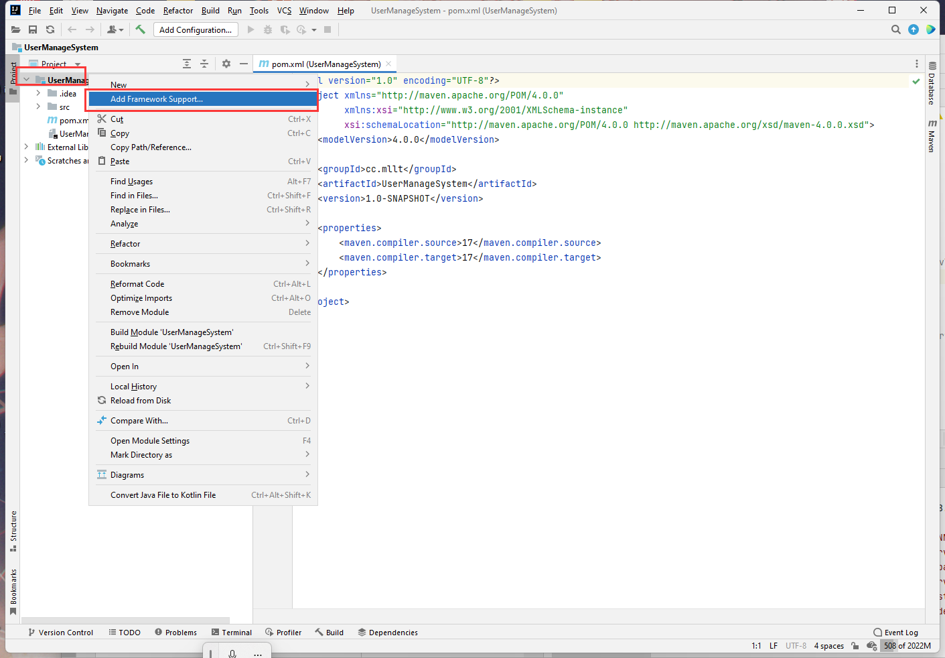The image size is (945, 658).
Task: Click the Reload All from Disk icon
Action: pyautogui.click(x=50, y=29)
